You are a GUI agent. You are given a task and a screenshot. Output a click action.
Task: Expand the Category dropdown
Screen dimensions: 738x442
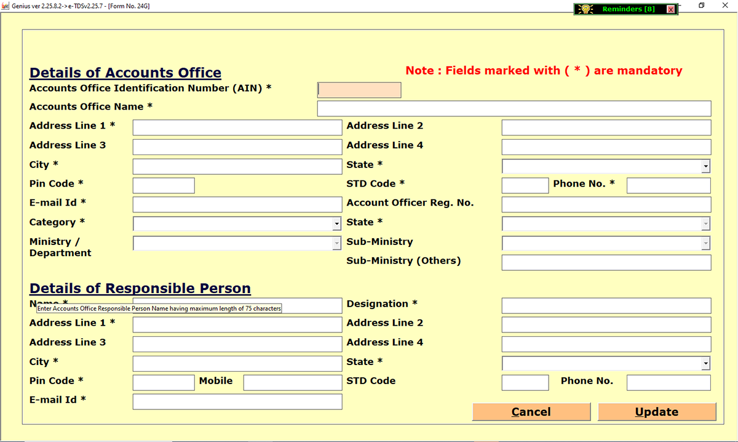336,223
